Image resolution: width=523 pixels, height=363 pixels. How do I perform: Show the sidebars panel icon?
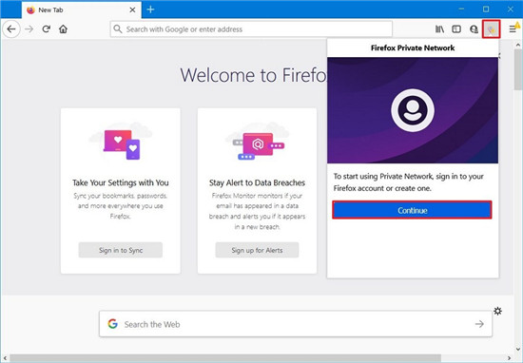pyautogui.click(x=456, y=29)
